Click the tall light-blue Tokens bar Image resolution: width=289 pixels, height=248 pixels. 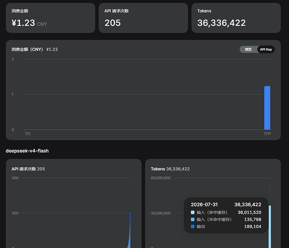coord(270,227)
